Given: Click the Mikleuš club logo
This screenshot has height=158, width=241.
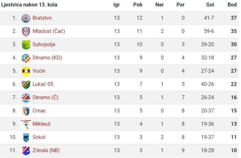Looking at the screenshot, I should [x=26, y=125].
